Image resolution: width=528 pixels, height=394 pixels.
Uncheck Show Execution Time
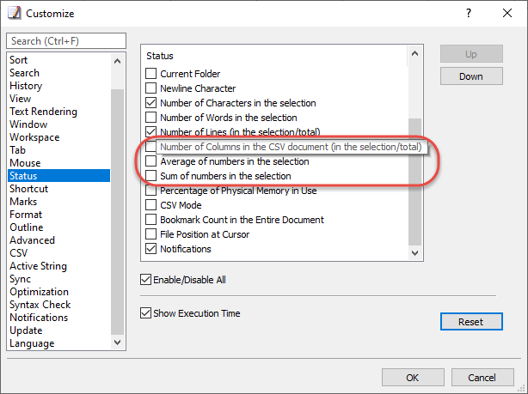click(146, 313)
